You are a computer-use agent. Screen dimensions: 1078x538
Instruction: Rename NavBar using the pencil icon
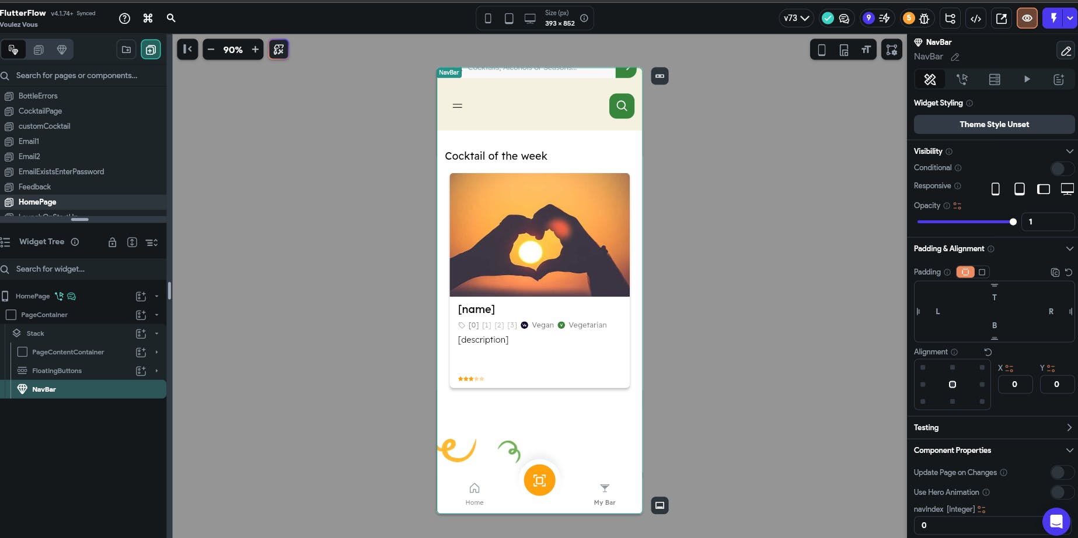pos(955,57)
